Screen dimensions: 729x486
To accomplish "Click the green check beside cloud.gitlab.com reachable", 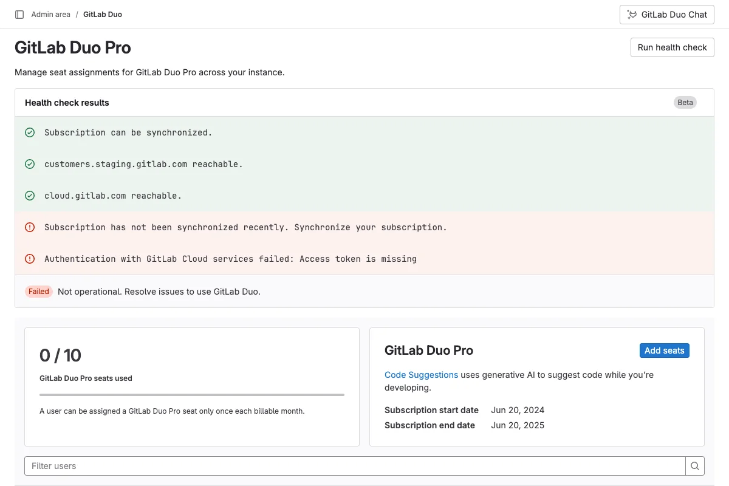I will (x=30, y=195).
